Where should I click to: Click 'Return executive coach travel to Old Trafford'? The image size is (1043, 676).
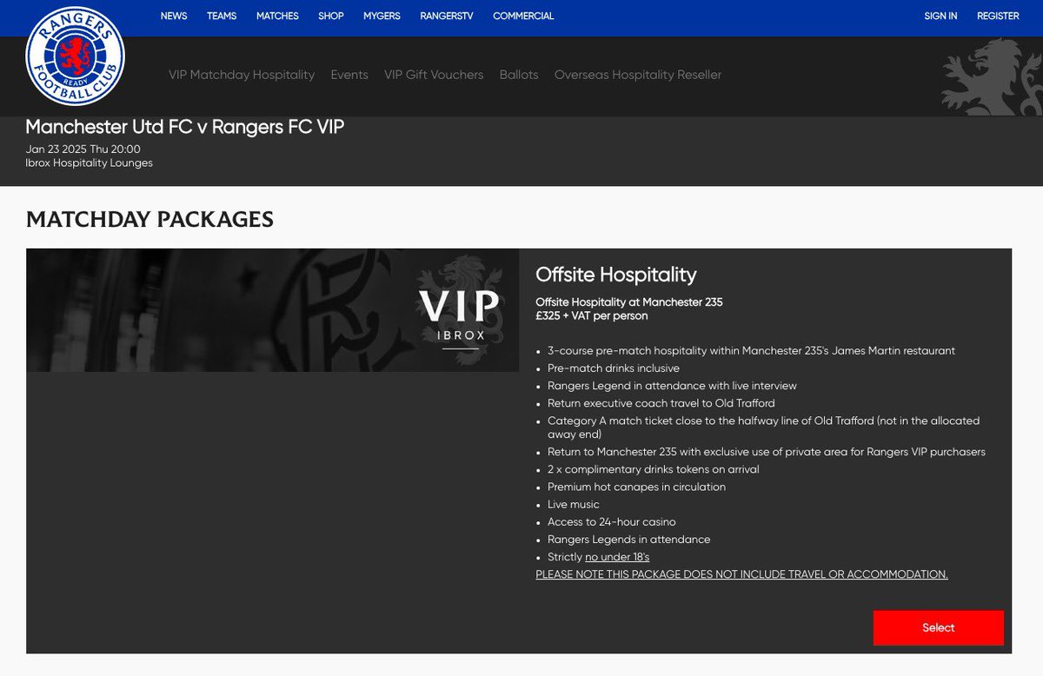661,403
